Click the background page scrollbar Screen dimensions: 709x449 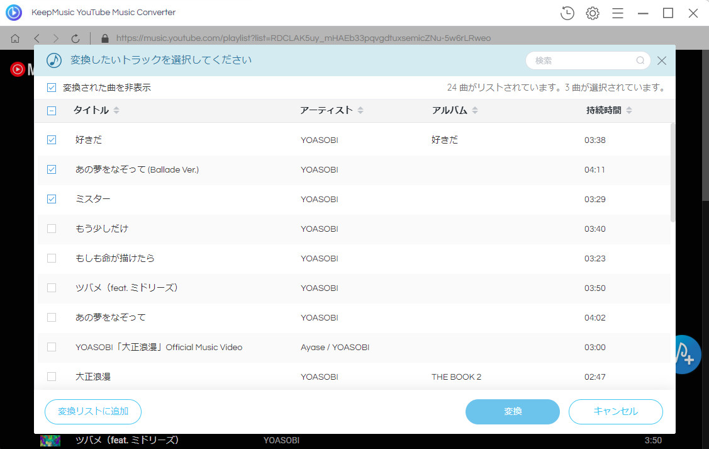point(705,125)
